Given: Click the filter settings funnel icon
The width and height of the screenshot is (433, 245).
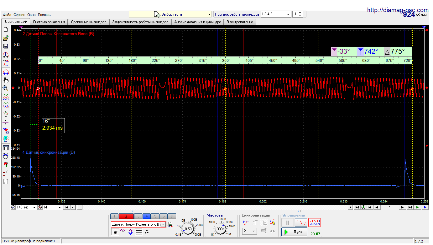Looking at the screenshot, I should pos(5,130).
